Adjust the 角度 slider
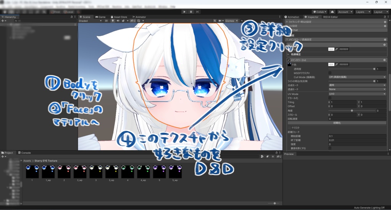Image resolution: width=391 pixels, height=210 pixels. (352, 111)
